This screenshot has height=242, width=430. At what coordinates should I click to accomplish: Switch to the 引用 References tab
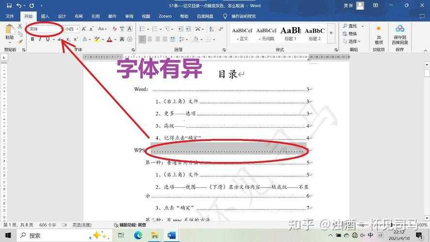96,16
